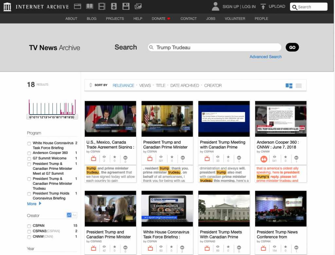
Task: Switch to list view icon
Action: pyautogui.click(x=299, y=86)
